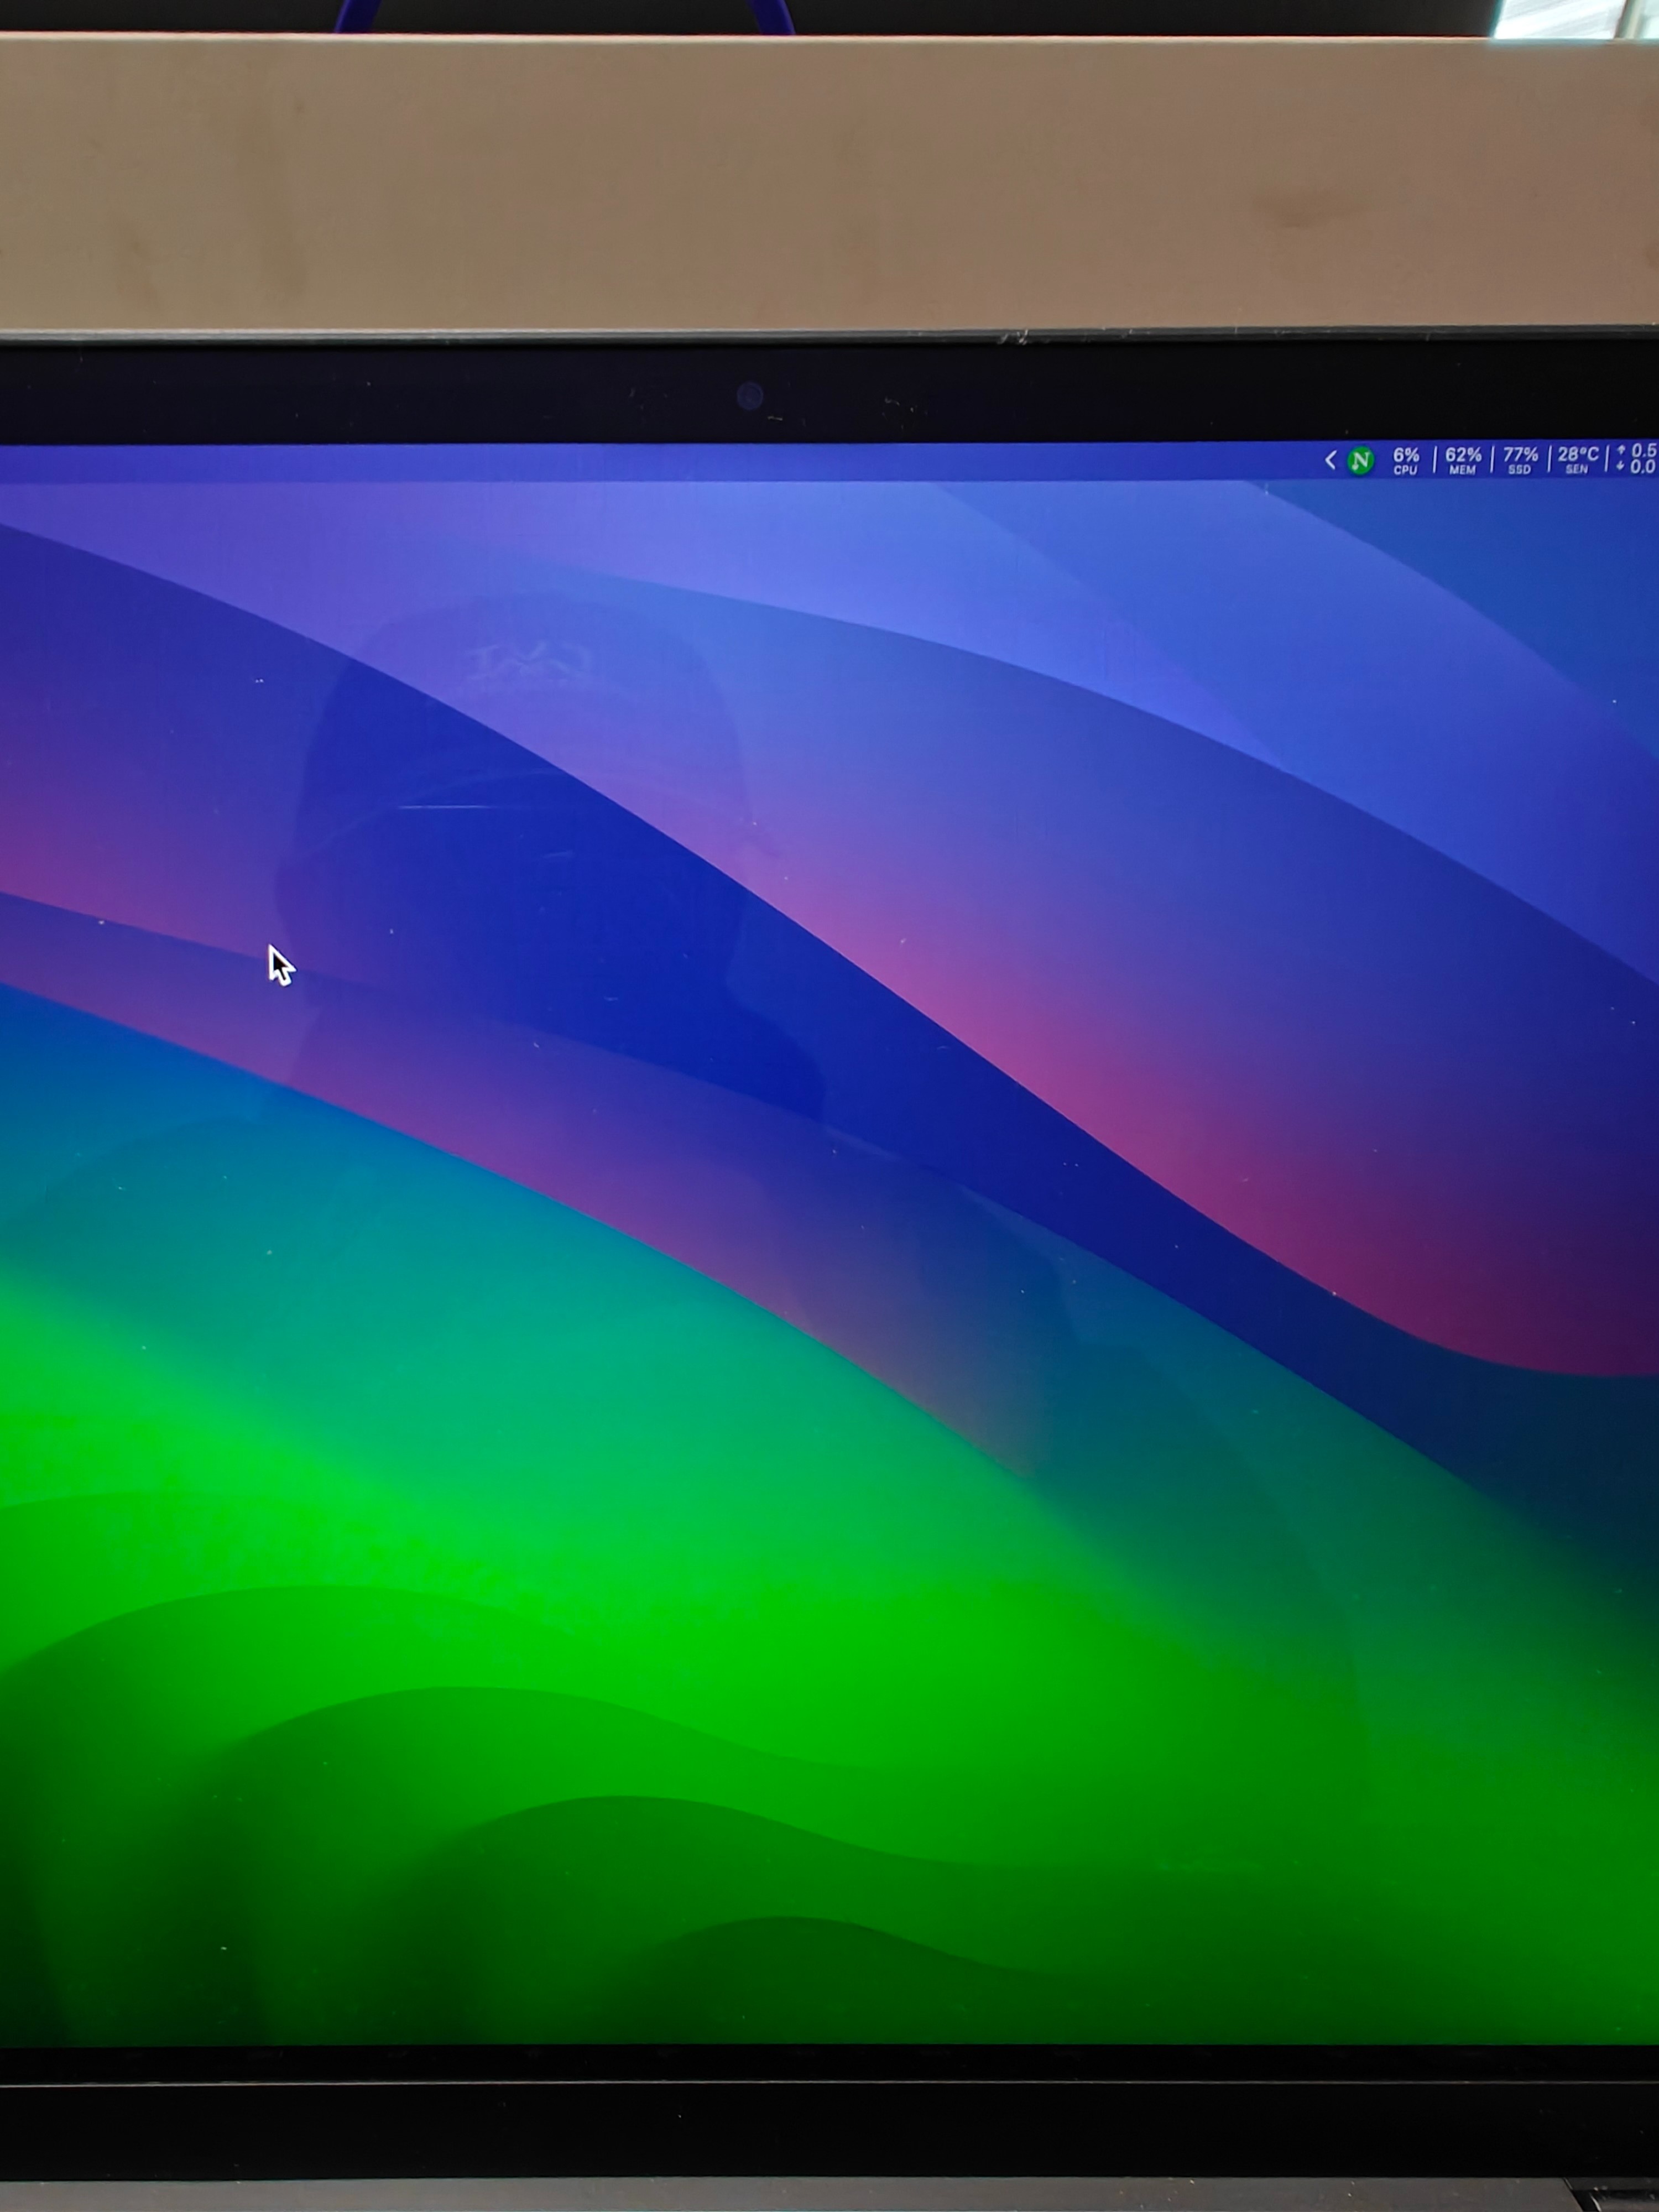The image size is (1659, 2212).
Task: Click the MEM label text
Action: [x=1462, y=470]
